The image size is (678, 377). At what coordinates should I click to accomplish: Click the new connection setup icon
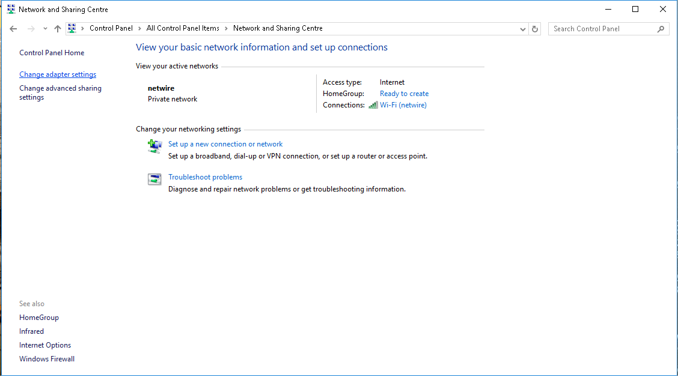[x=155, y=146]
